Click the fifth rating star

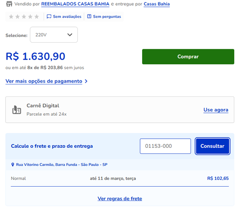click(36, 16)
